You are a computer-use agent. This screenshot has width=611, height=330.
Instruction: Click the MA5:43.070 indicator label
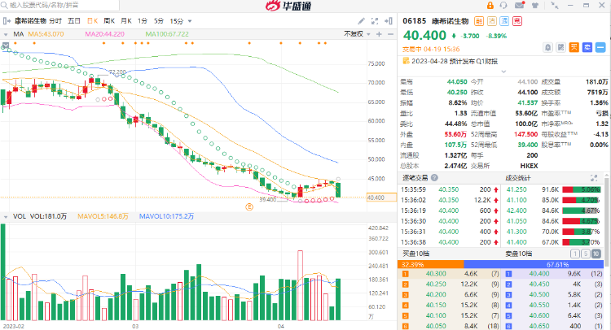click(46, 34)
